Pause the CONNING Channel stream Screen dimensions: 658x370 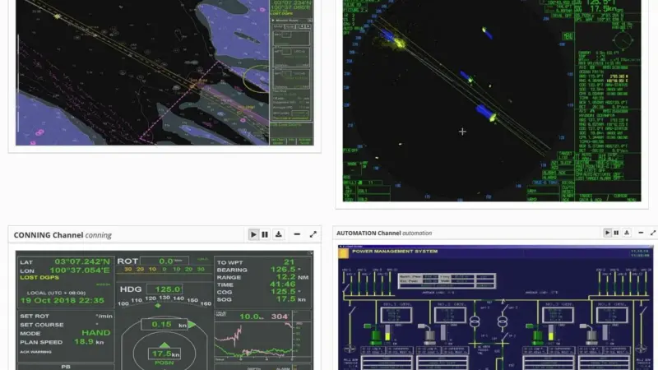tap(265, 234)
